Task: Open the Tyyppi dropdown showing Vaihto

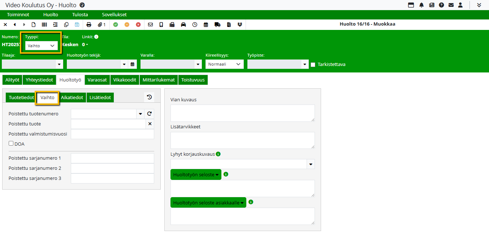Action: coord(42,46)
